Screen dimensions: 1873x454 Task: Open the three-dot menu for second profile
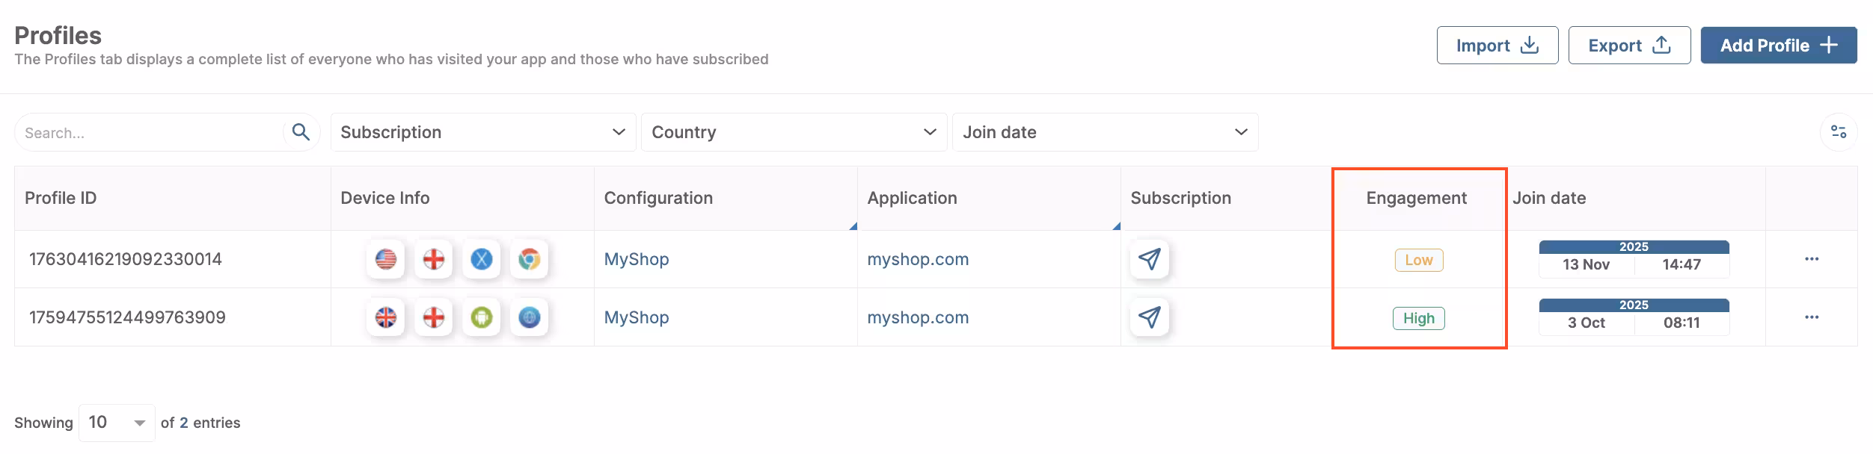point(1811,317)
